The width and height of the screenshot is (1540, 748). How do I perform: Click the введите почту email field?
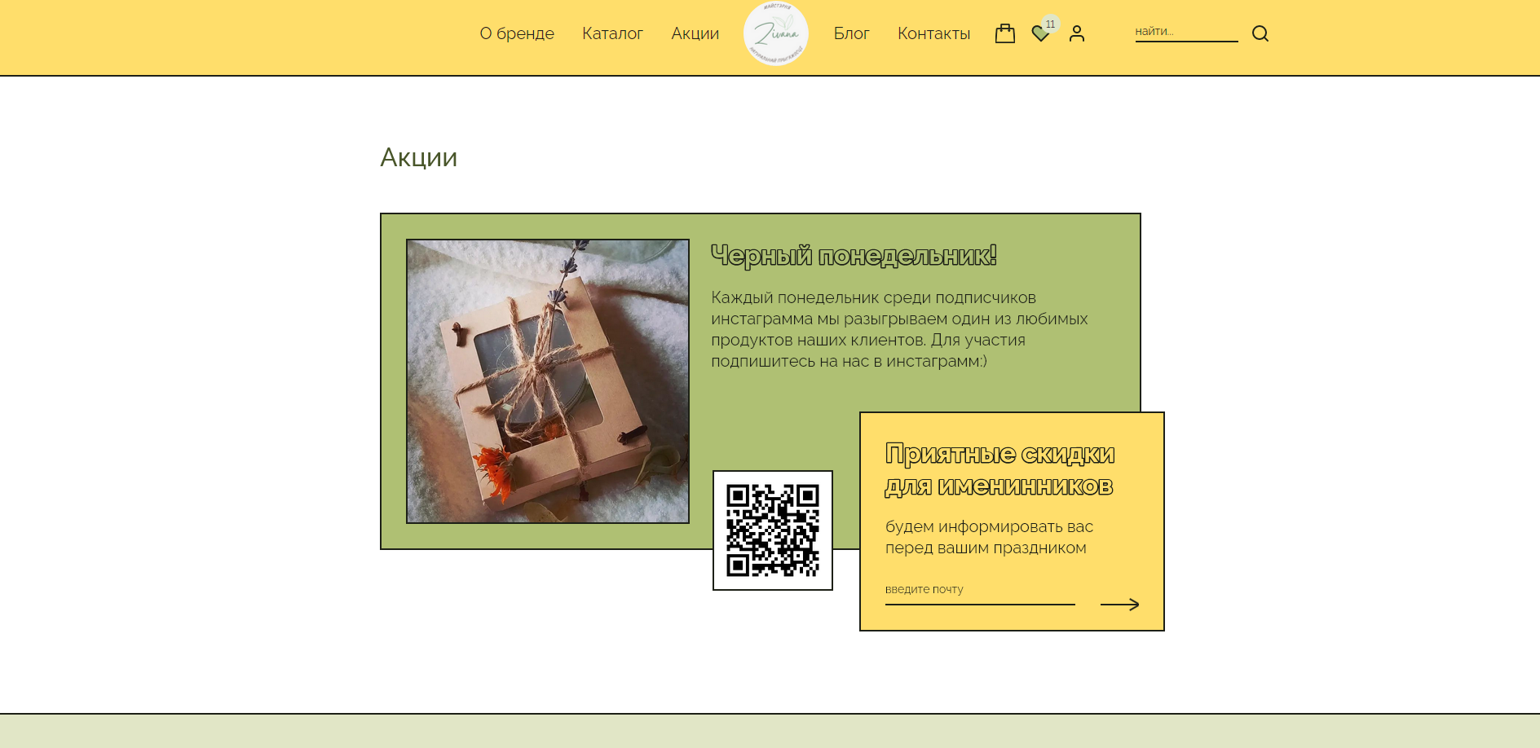click(980, 592)
